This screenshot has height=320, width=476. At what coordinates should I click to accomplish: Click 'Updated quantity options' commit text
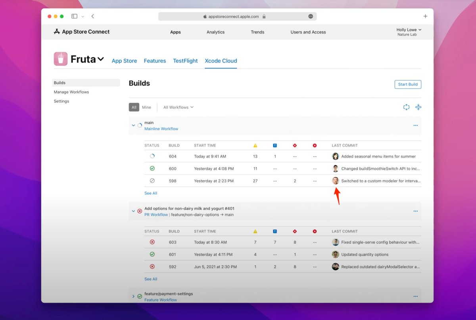[365, 254]
